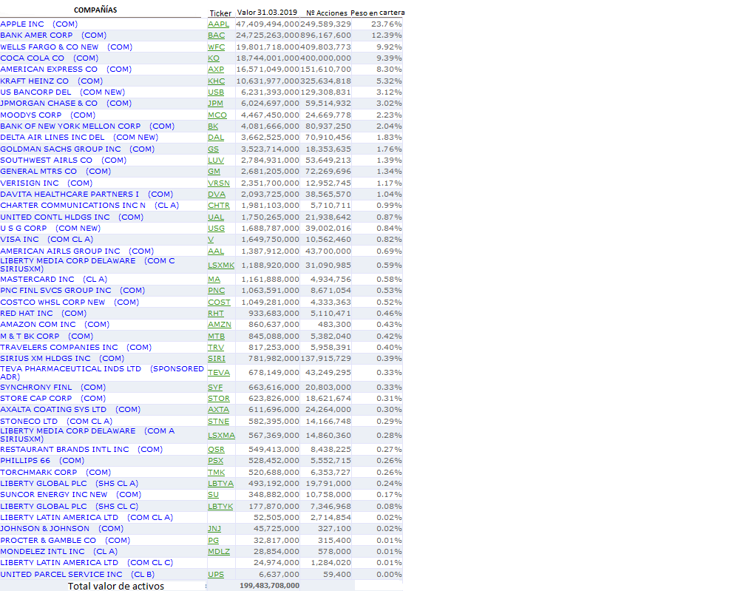735x591 pixels.
Task: Select the Valor 31.03.2019 column header
Action: click(x=267, y=12)
